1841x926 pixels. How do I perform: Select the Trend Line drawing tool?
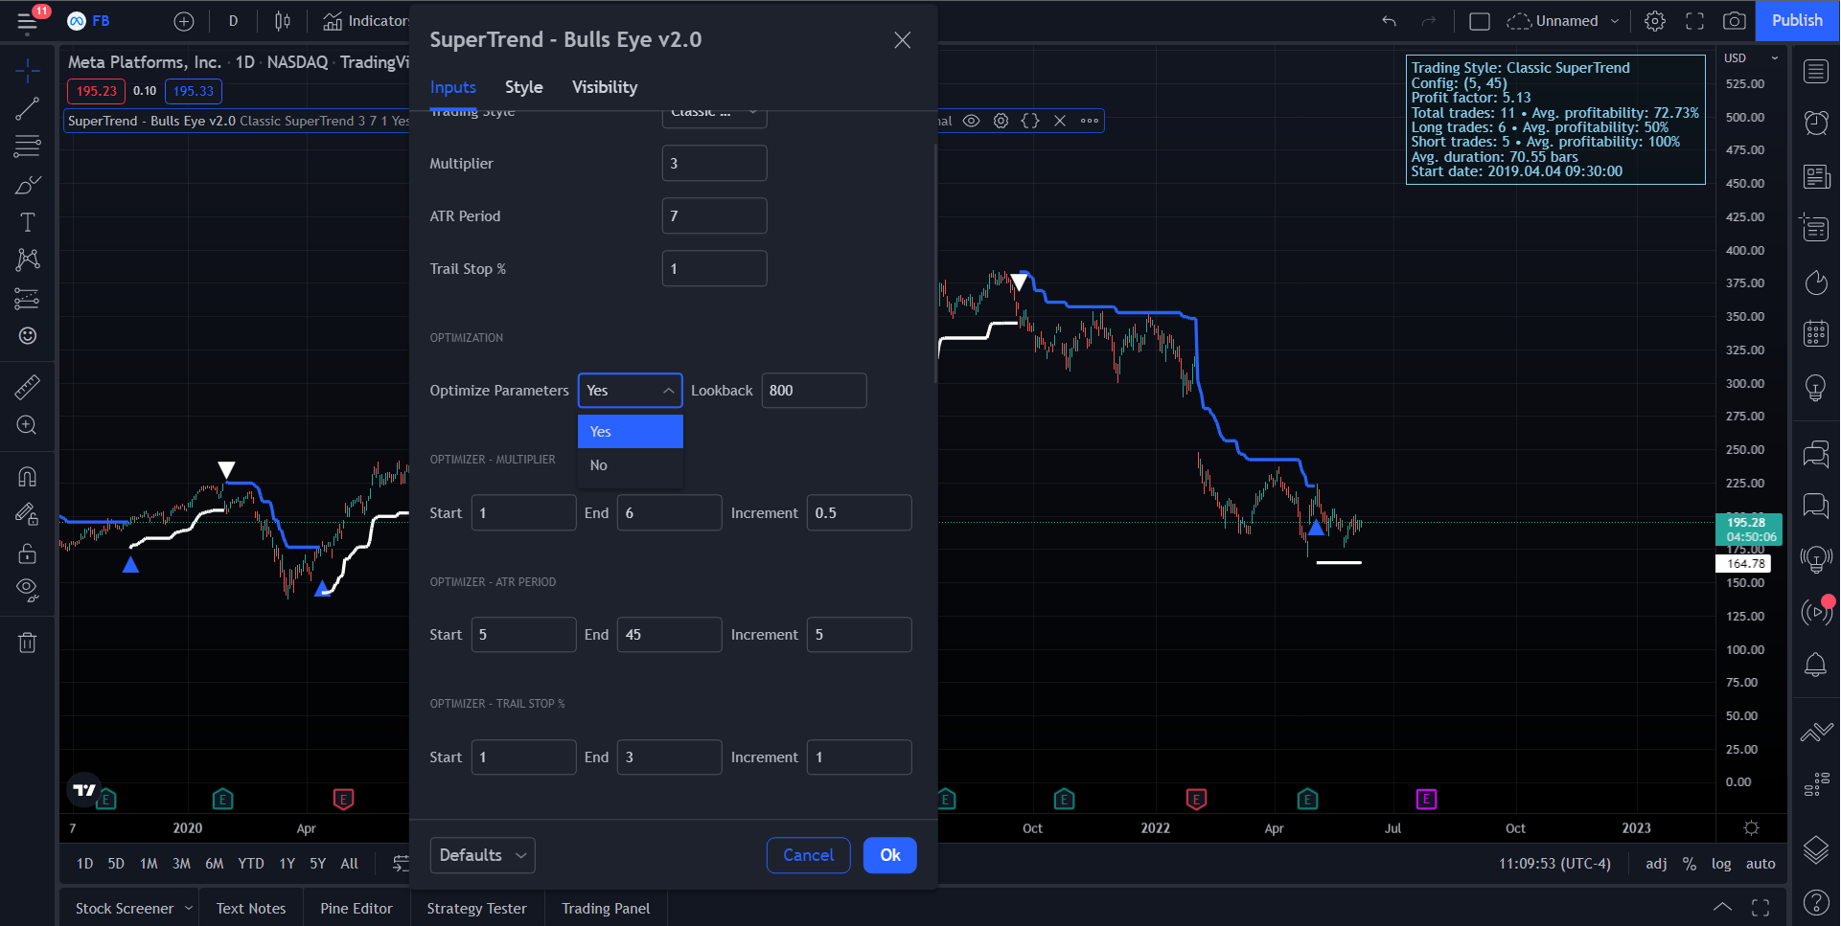[x=27, y=108]
